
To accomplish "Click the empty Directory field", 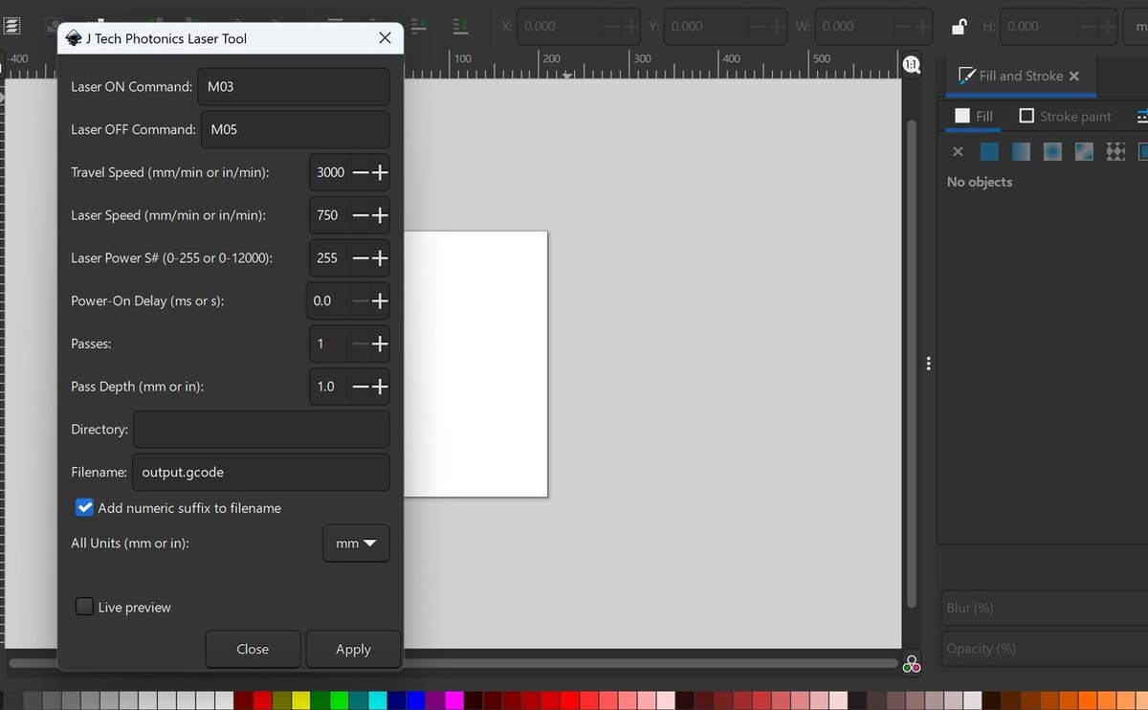I will (x=261, y=429).
